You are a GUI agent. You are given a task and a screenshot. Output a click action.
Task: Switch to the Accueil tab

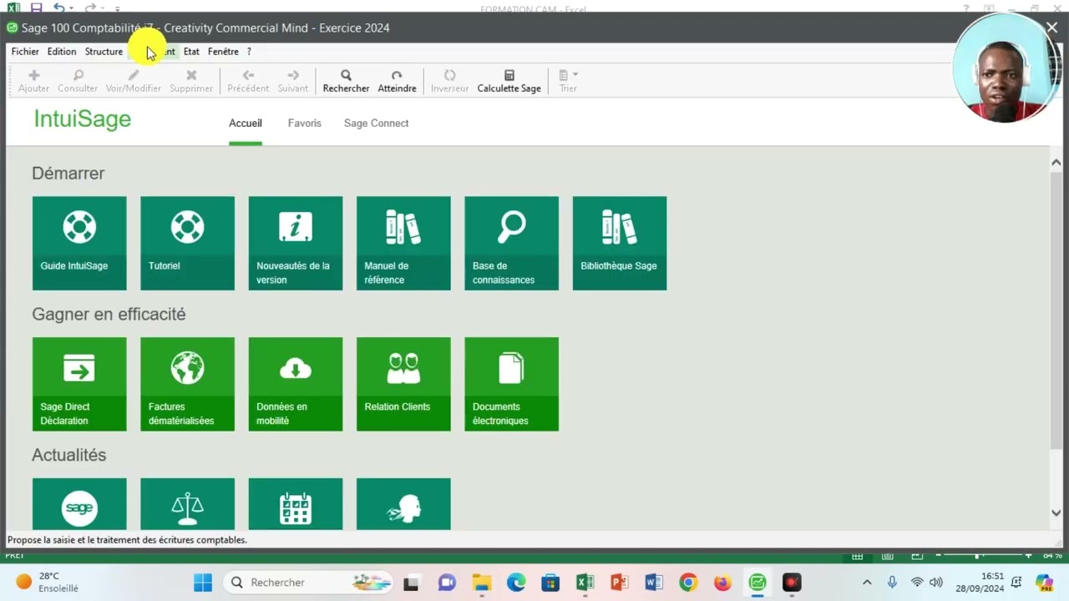click(246, 124)
